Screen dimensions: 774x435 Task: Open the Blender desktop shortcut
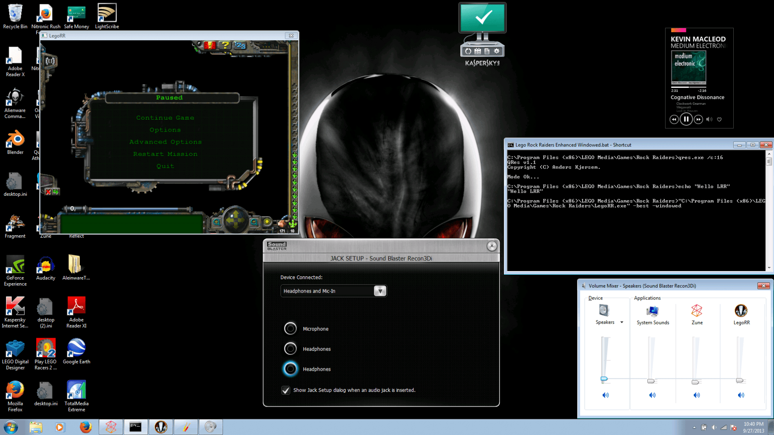pyautogui.click(x=15, y=142)
